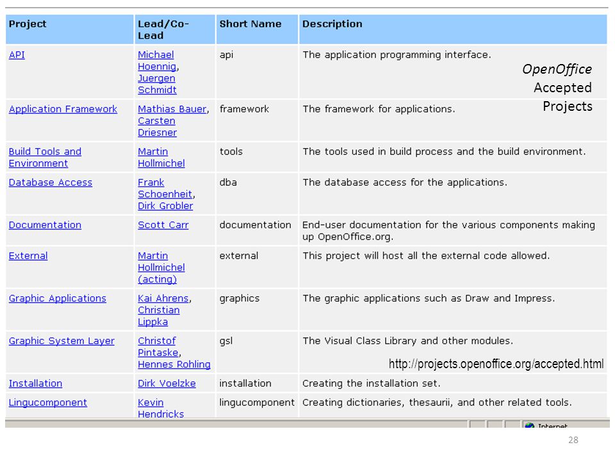Screen dimensions: 615x461
Task: Open the Lingucomponent project link
Action: [x=48, y=403]
